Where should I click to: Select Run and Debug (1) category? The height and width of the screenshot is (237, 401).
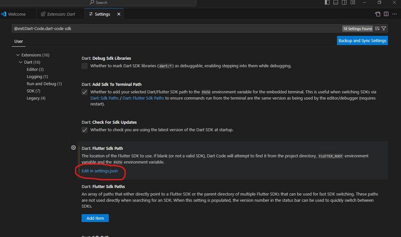[x=44, y=84]
